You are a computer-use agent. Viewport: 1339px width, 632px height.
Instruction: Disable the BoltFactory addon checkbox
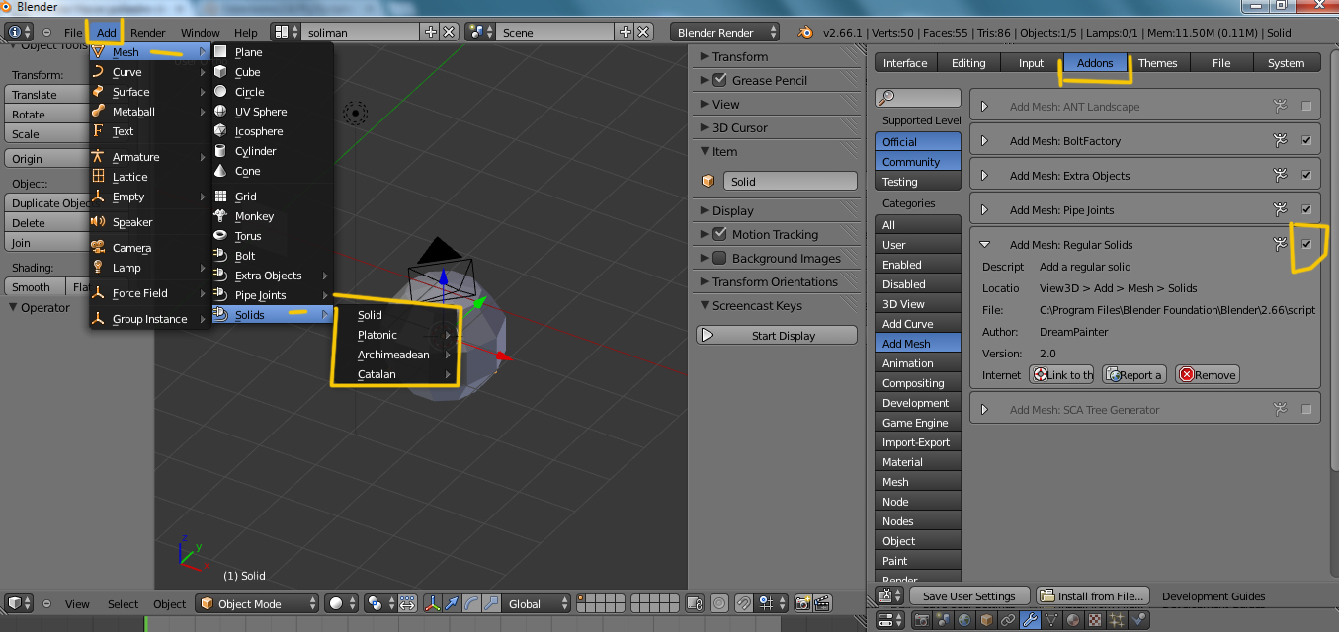pos(1306,141)
